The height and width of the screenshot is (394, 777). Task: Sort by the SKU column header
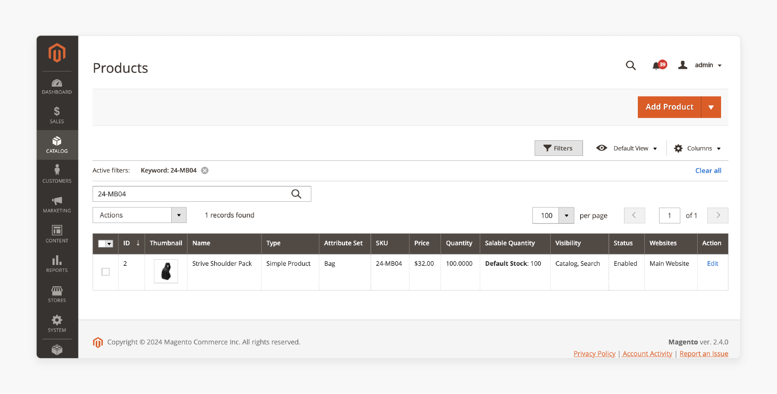pos(390,243)
